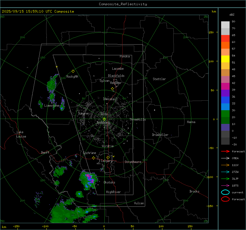Viewport: 246px width, 230px height.
Task: Click the ThreeHills label
Action: pos(137,120)
